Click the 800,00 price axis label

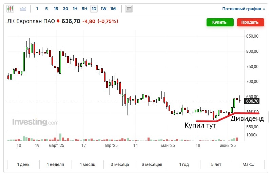coord(252,51)
